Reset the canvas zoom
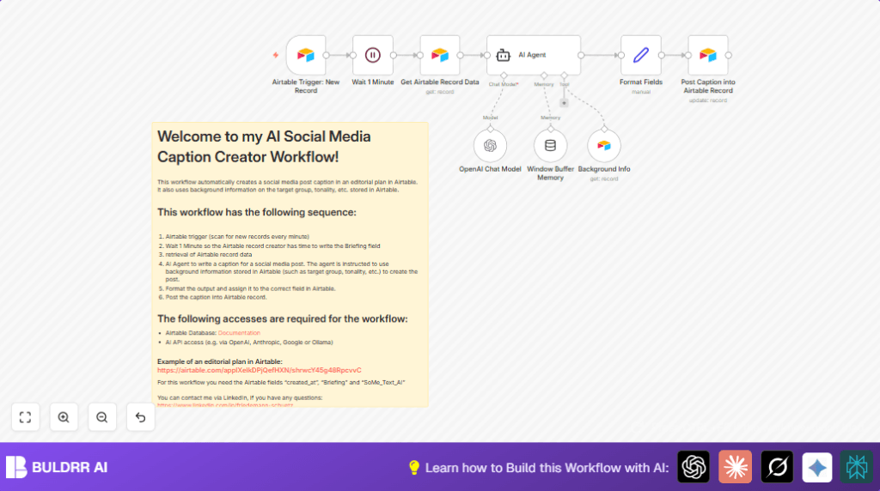Viewport: 880px width, 491px height. tap(140, 417)
